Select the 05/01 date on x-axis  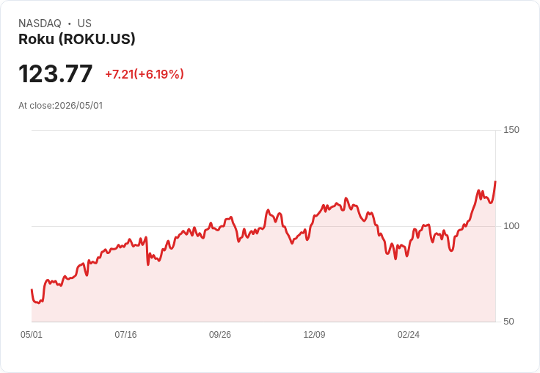(32, 335)
